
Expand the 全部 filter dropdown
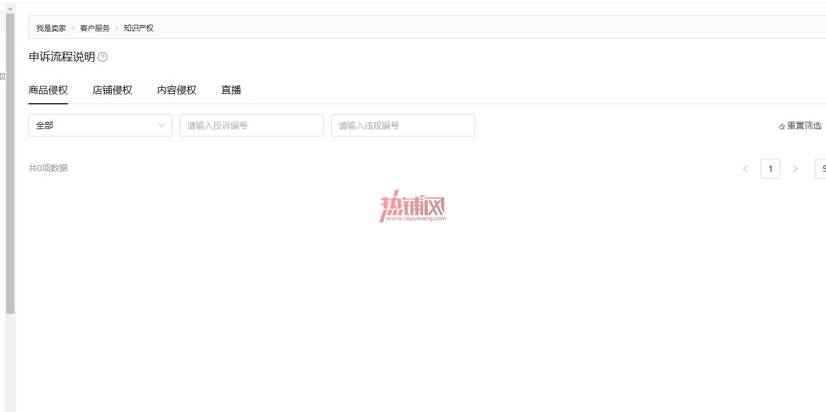pos(100,125)
